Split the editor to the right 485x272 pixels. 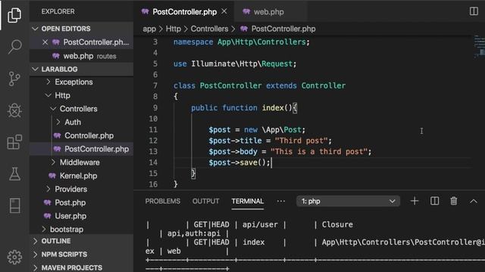474,11
